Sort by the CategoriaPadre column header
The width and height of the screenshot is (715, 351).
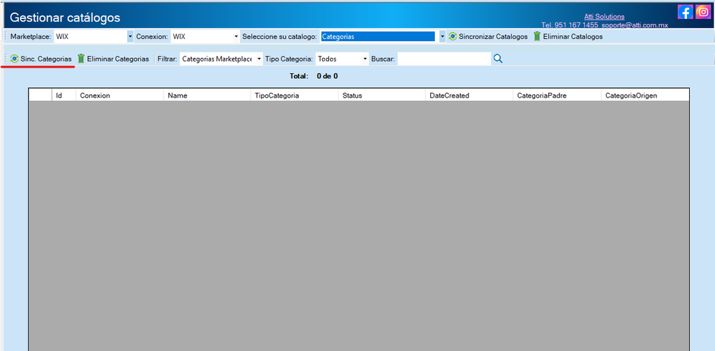pos(557,96)
